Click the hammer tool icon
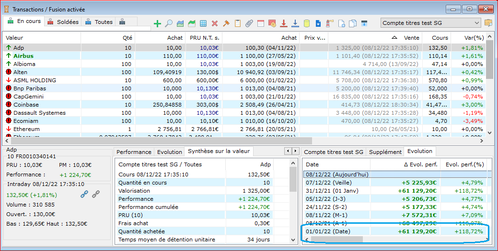The image size is (498, 251). (x=226, y=23)
